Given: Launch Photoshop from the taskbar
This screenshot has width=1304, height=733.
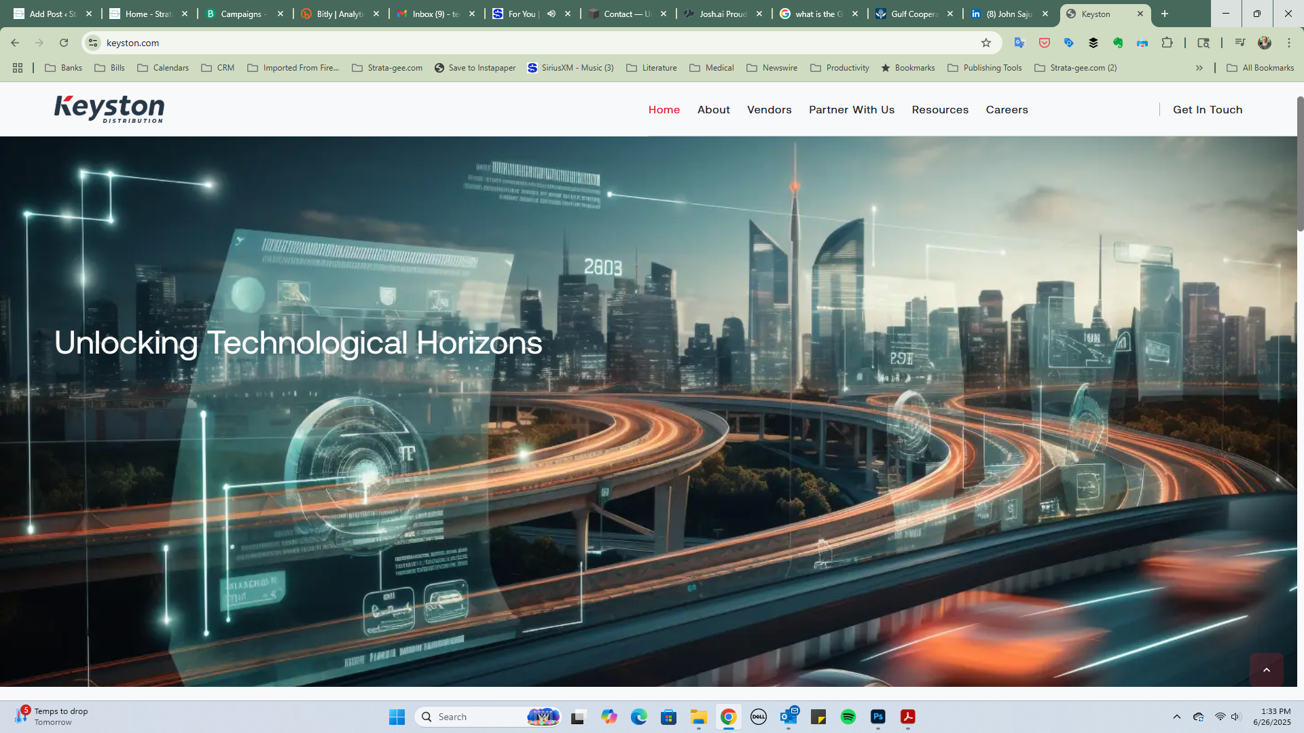Looking at the screenshot, I should pyautogui.click(x=877, y=717).
